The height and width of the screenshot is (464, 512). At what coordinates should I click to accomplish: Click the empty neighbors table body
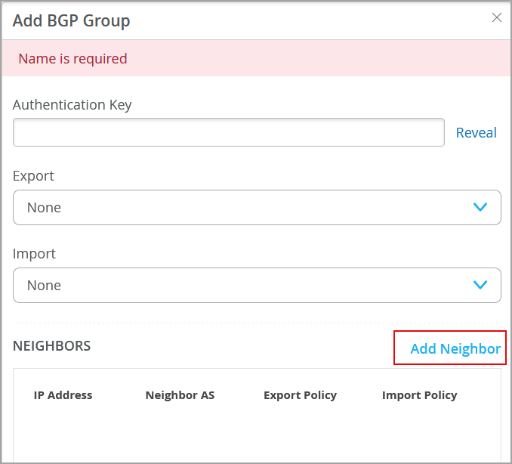point(257,438)
